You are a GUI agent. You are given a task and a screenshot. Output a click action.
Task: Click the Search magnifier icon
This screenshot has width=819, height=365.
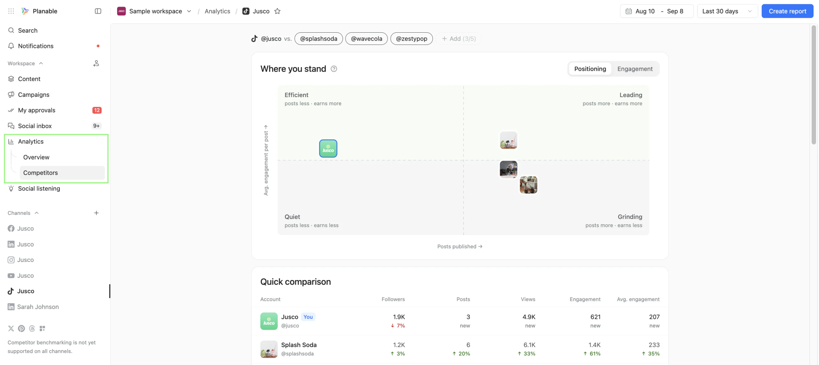[11, 30]
